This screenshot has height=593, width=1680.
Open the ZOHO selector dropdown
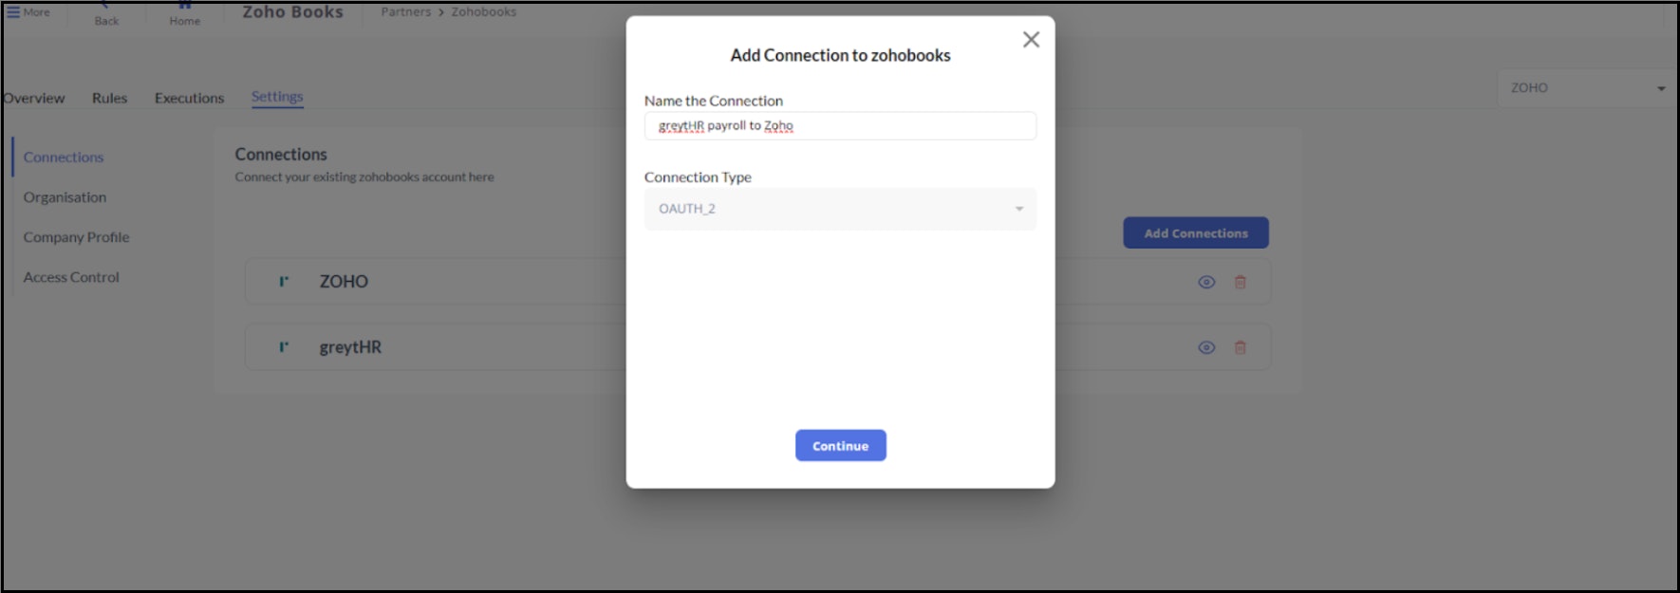[1587, 87]
